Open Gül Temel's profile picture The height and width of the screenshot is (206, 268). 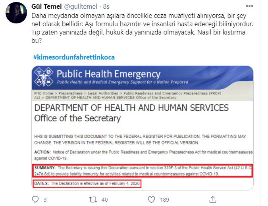coord(16,13)
